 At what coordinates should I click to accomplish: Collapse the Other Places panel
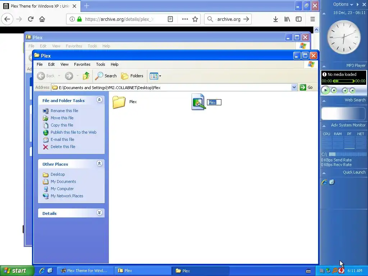click(x=99, y=164)
